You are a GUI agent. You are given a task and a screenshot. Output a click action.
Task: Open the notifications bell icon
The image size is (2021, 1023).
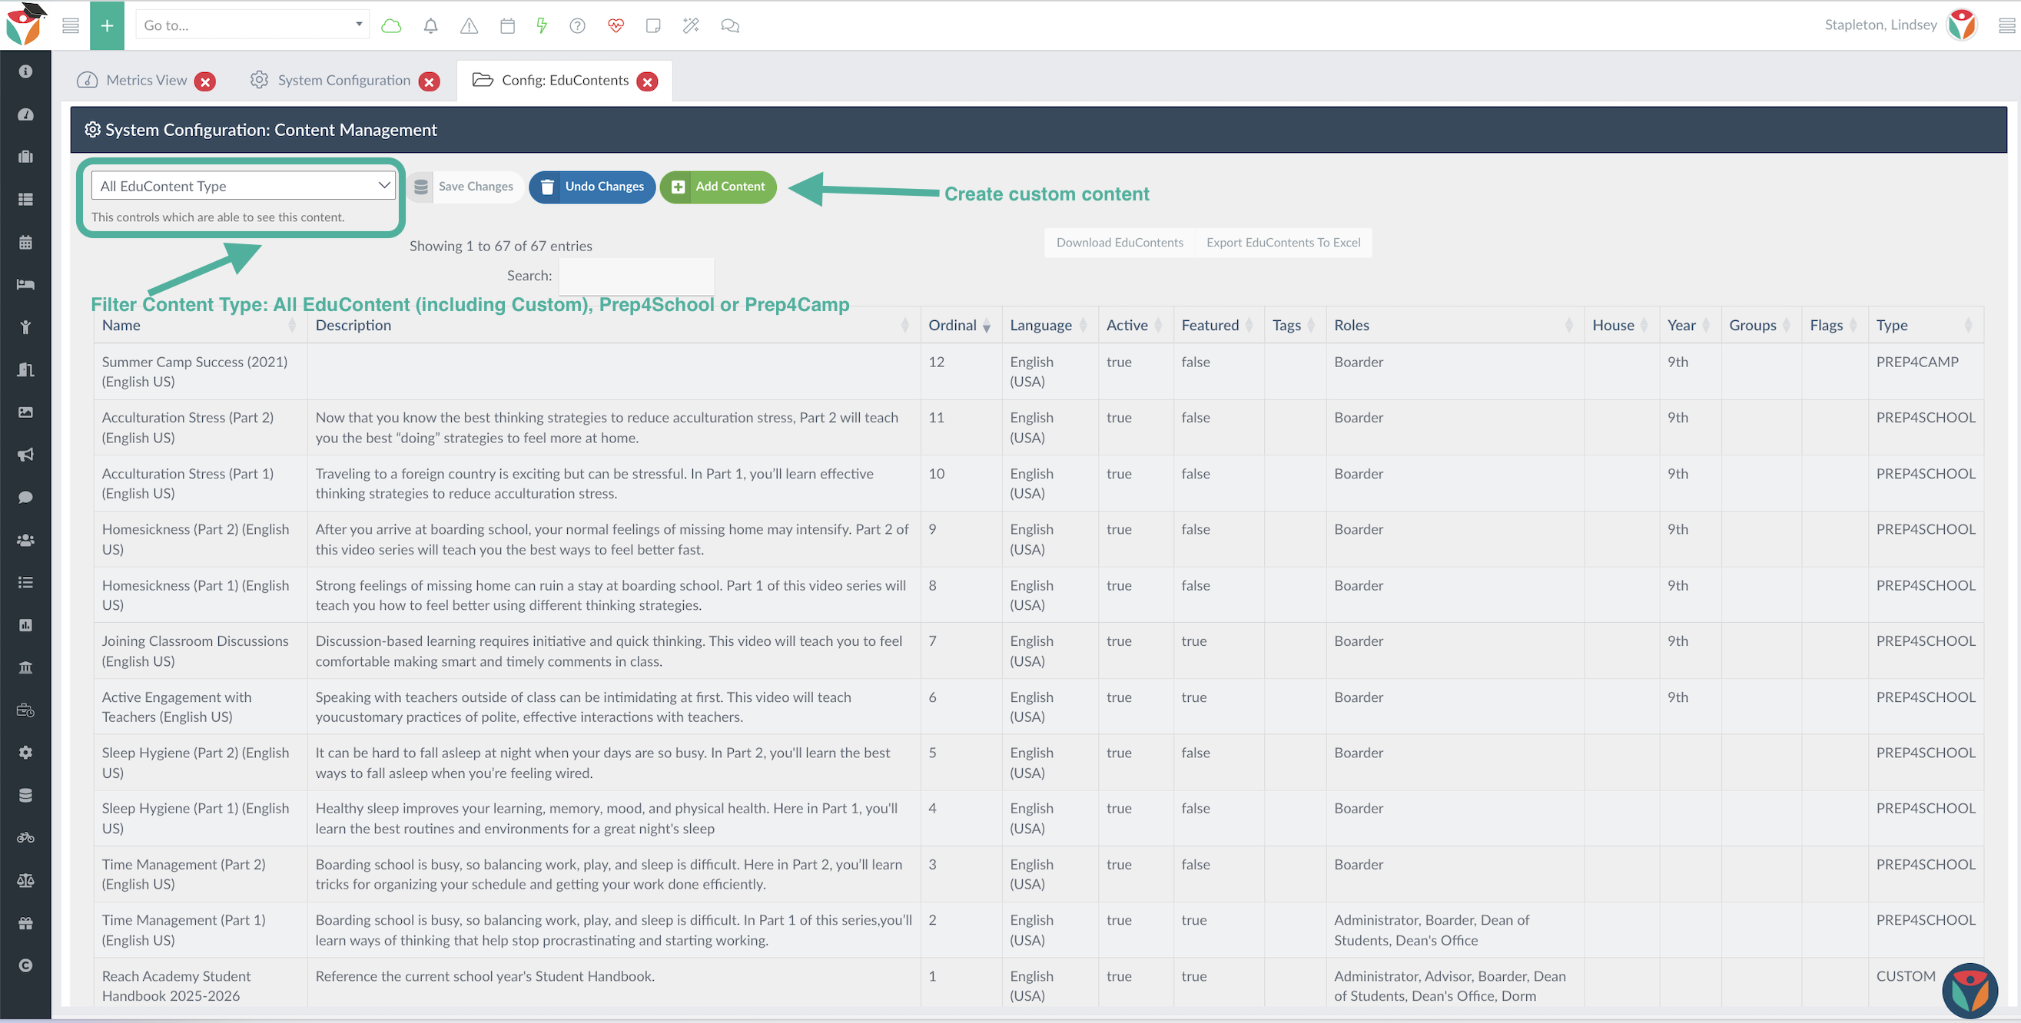[430, 26]
